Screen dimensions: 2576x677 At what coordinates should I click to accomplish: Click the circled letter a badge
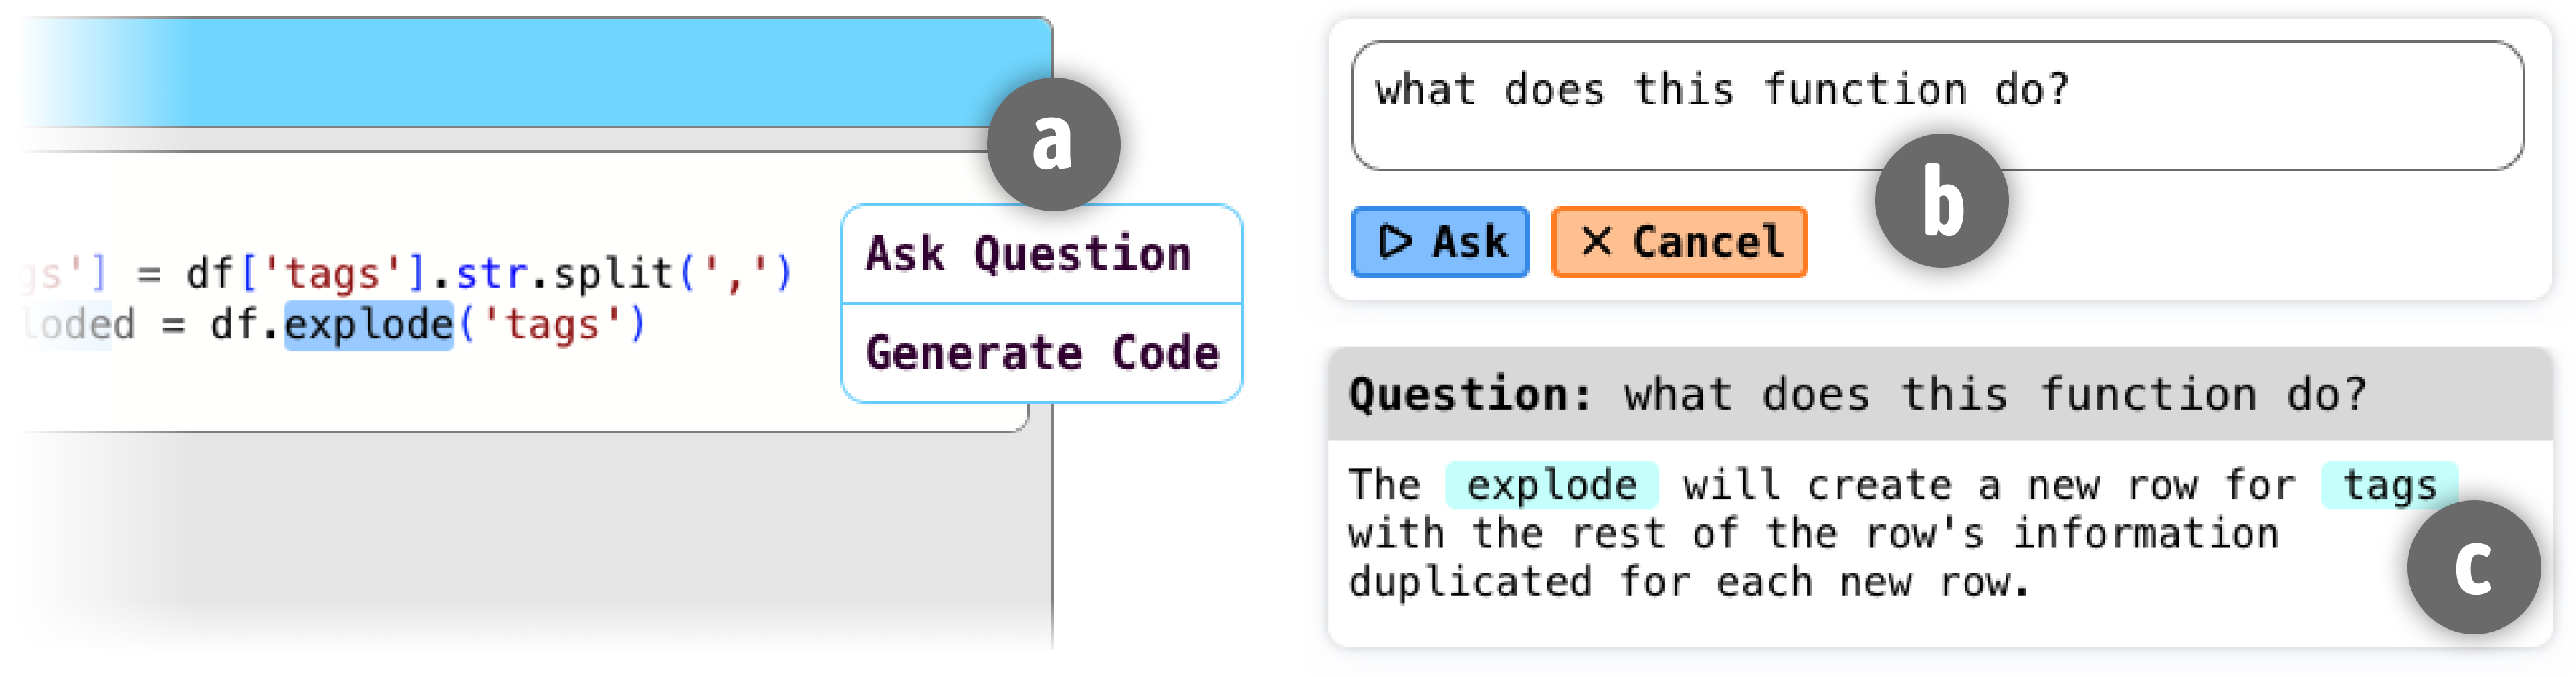(1053, 144)
